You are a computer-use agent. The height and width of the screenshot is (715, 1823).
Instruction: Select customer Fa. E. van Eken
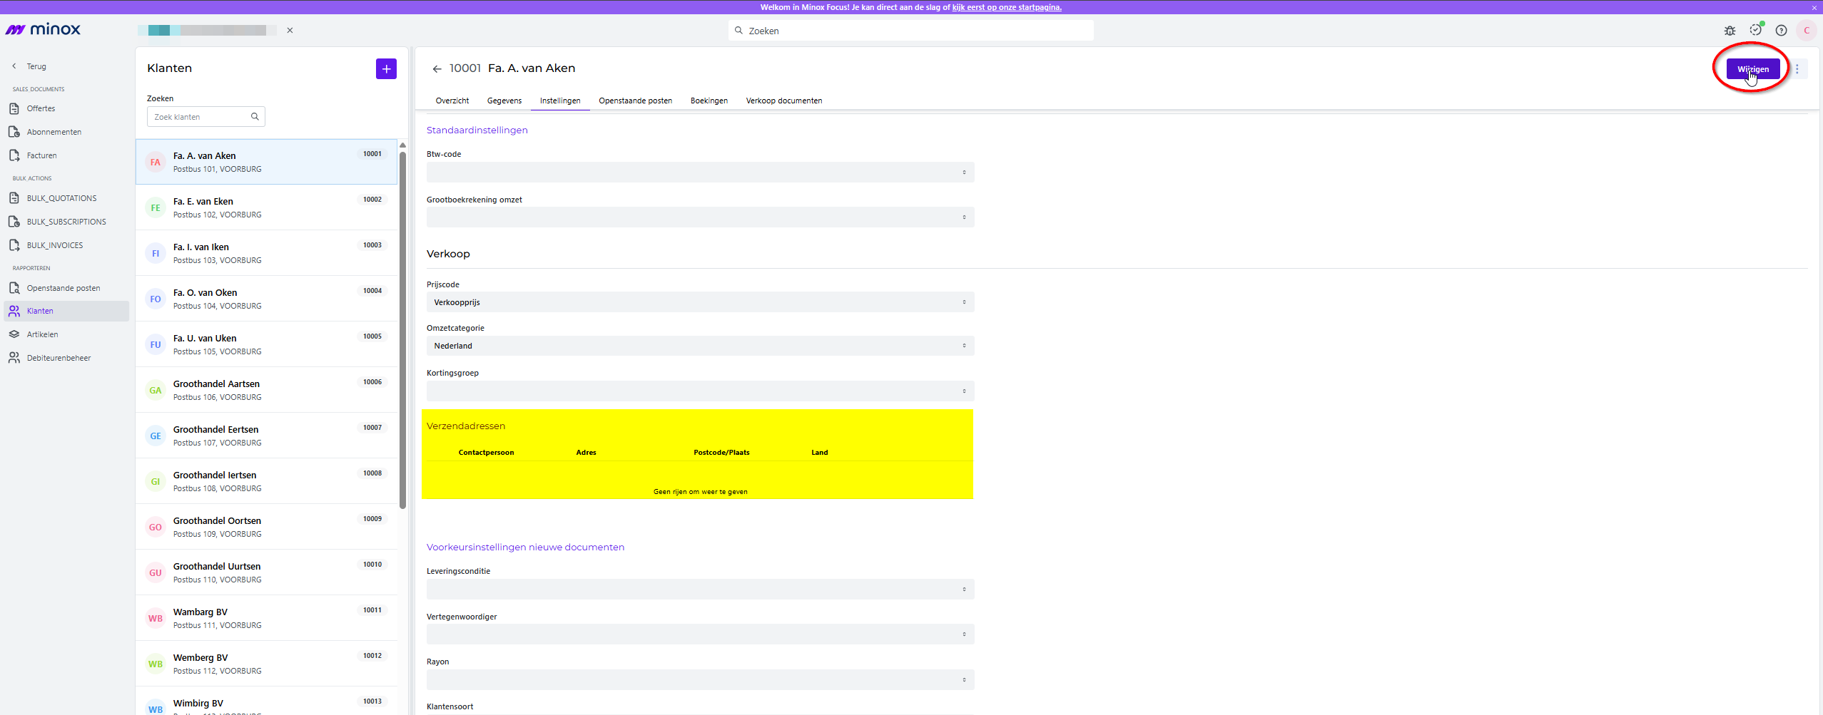[266, 207]
